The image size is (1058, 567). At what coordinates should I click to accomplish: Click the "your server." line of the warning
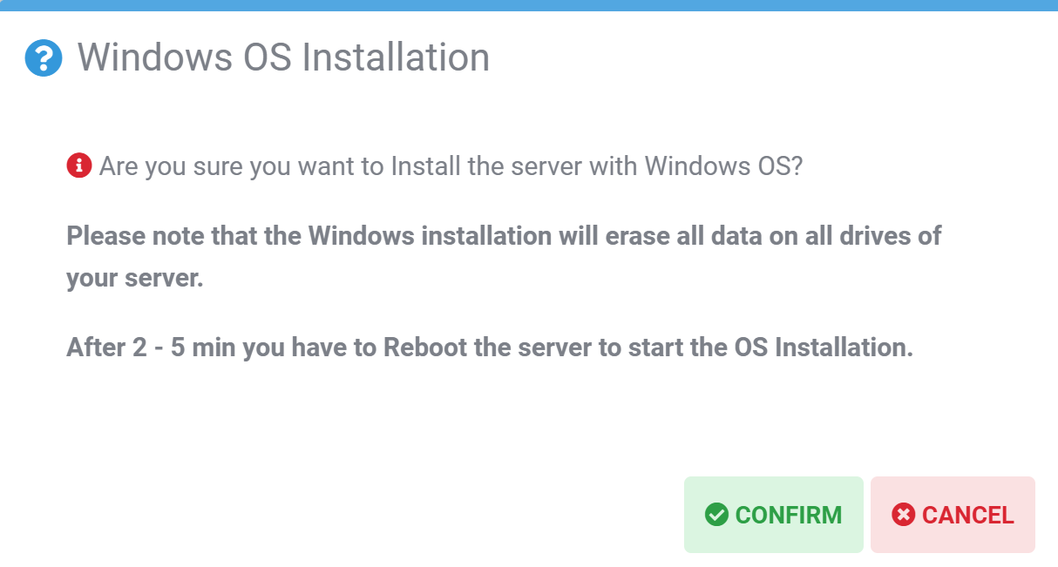click(134, 279)
